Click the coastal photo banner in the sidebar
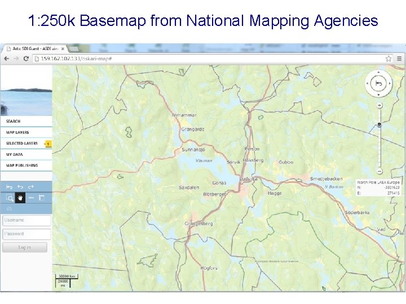Screen dimensions: 406x304 click(x=26, y=91)
